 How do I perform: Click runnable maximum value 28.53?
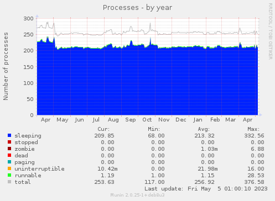[x=256, y=176]
